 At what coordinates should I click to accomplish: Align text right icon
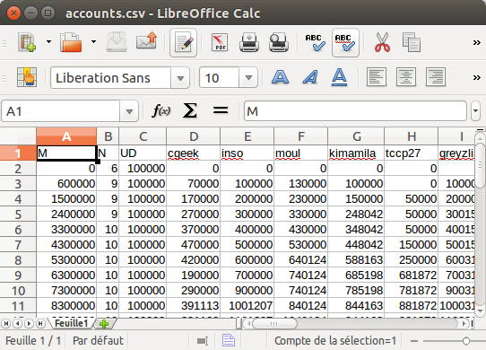point(436,77)
